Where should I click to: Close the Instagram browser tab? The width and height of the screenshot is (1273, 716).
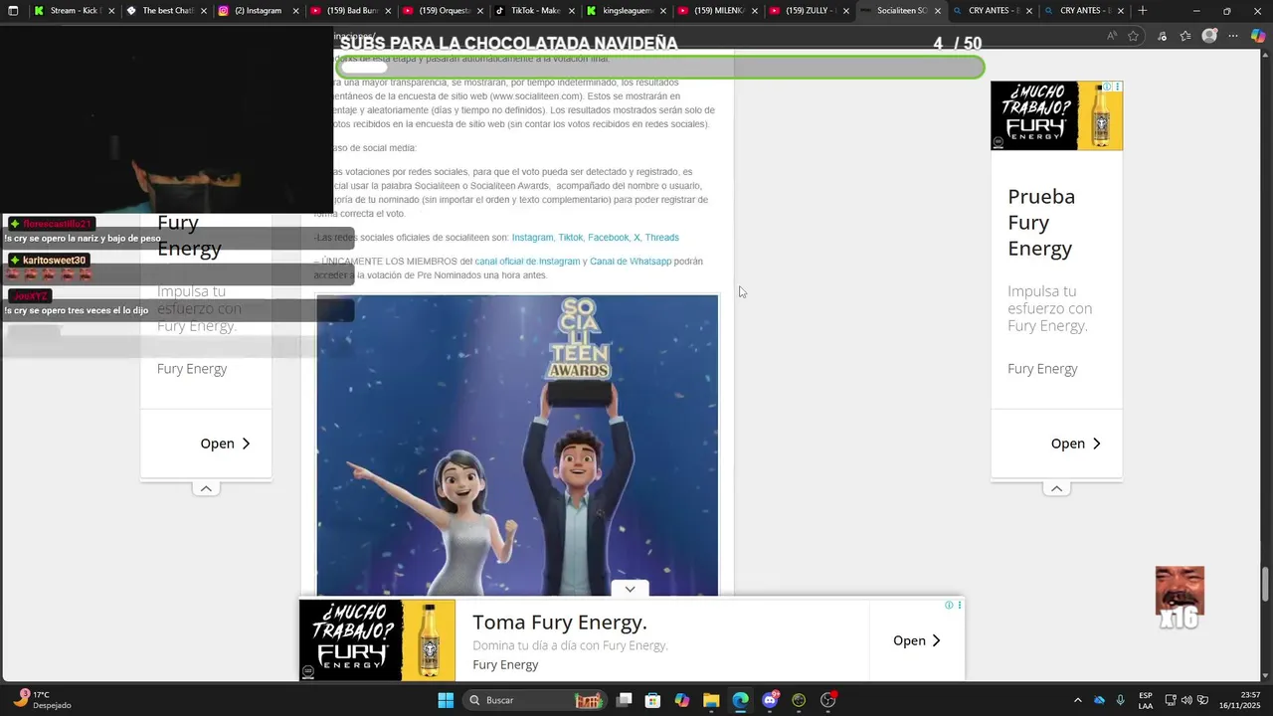click(295, 11)
